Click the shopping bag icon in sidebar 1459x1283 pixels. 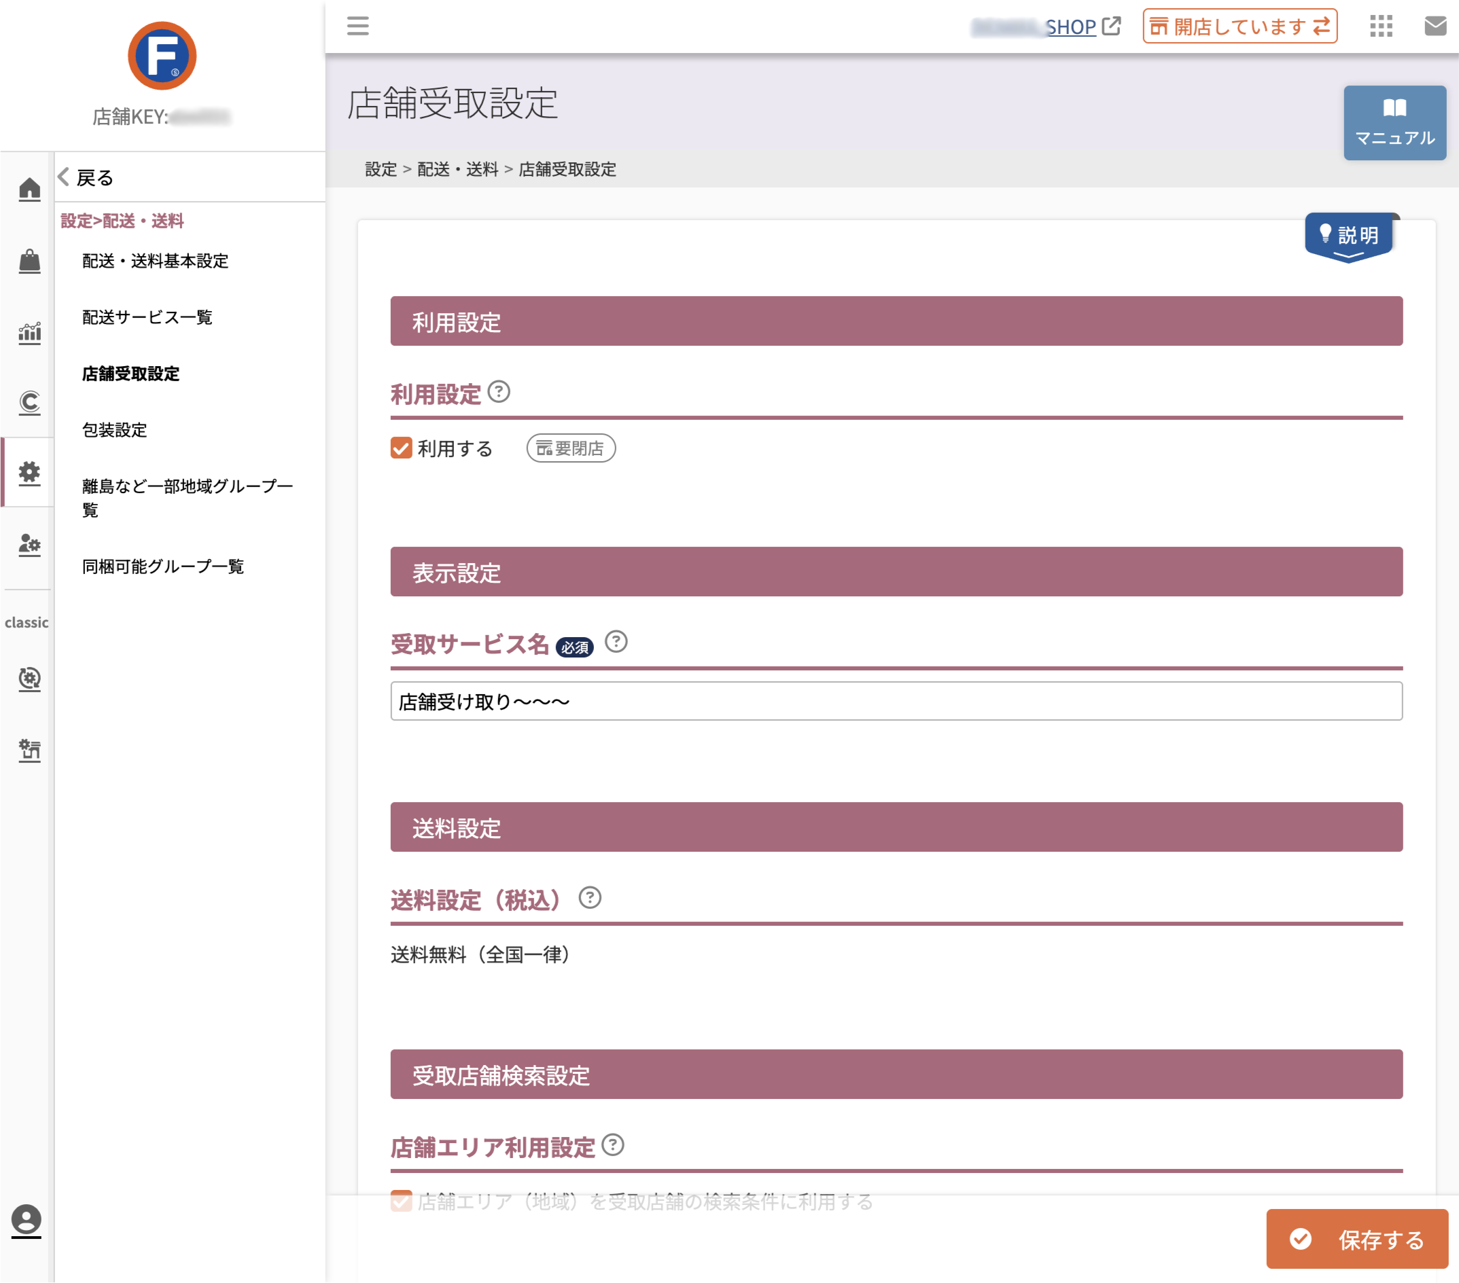coord(29,260)
